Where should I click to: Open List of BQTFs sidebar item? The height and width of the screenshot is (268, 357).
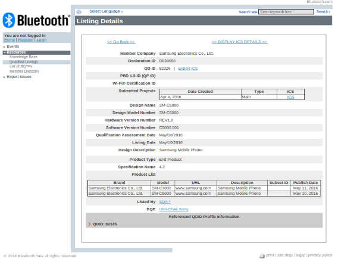click(22, 66)
